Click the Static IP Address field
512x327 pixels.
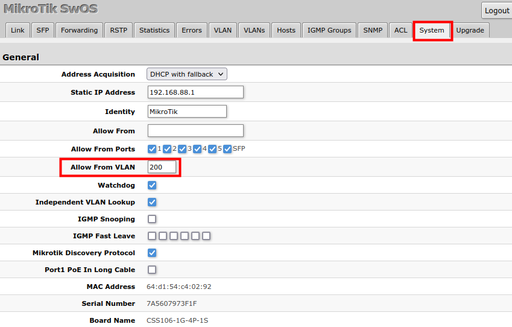pyautogui.click(x=195, y=92)
